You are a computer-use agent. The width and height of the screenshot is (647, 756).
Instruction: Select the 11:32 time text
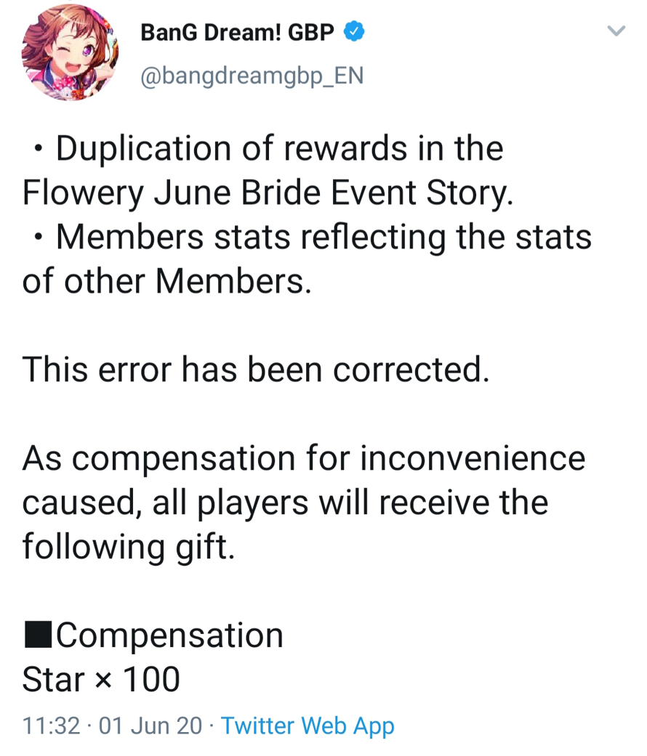point(47,725)
